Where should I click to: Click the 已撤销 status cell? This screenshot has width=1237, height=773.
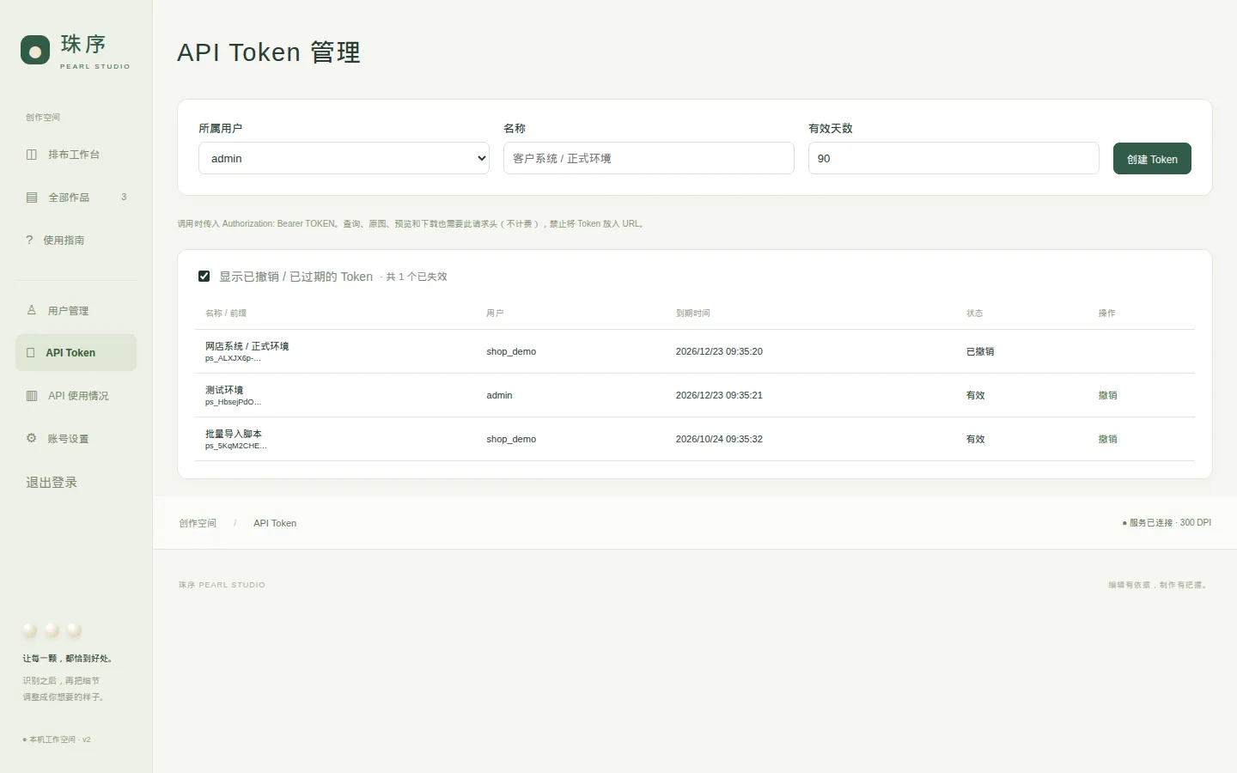[980, 351]
